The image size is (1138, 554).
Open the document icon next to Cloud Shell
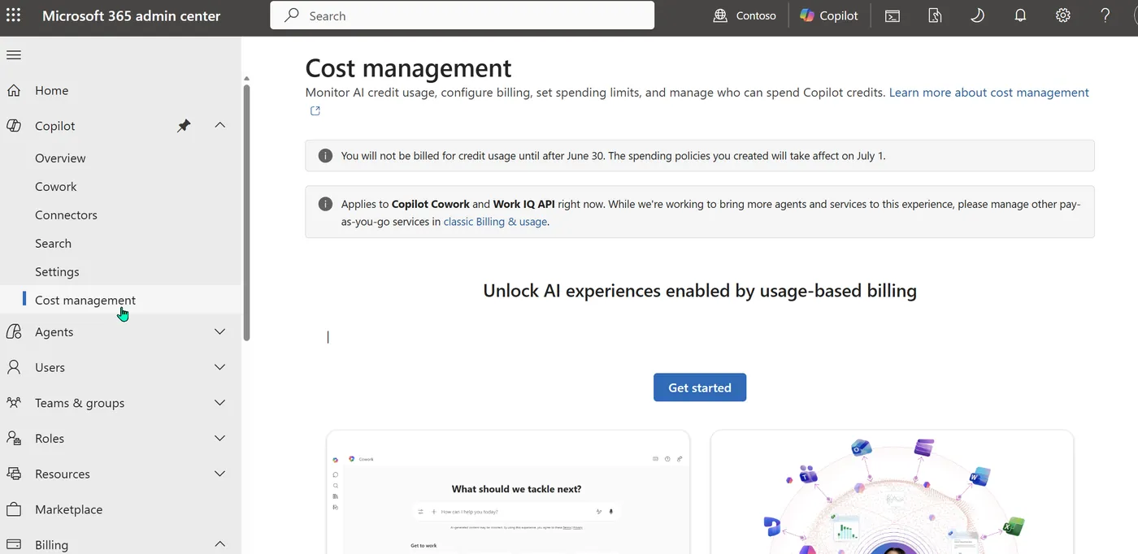coord(935,15)
